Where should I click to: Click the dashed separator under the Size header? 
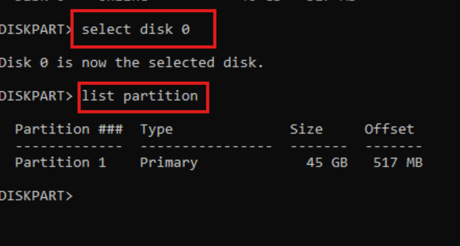coord(318,146)
